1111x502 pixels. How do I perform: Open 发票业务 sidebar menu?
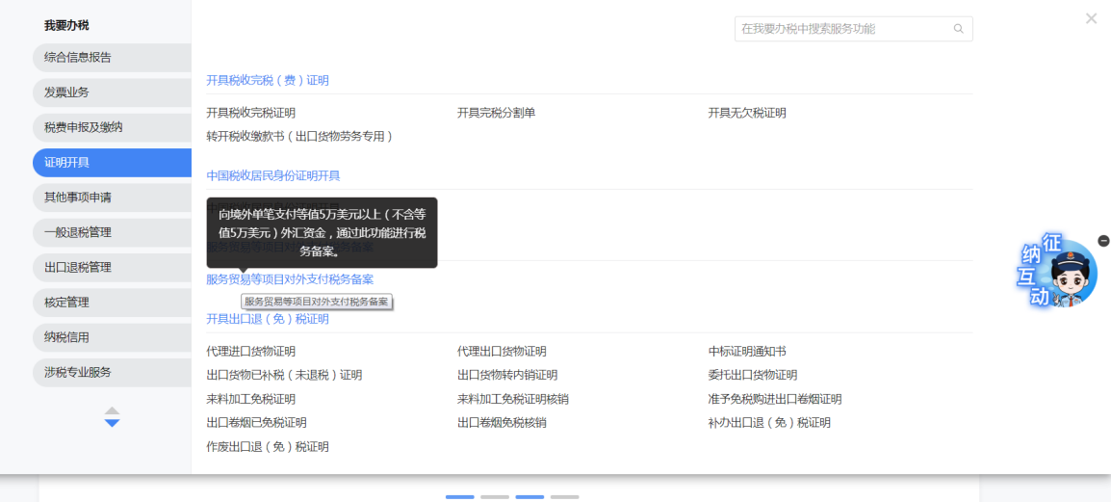tap(67, 92)
